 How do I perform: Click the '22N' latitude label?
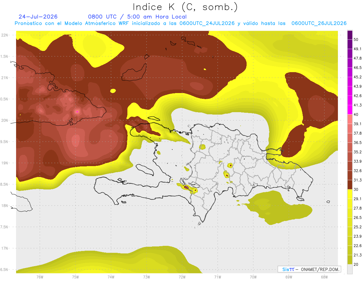pos(5,35)
